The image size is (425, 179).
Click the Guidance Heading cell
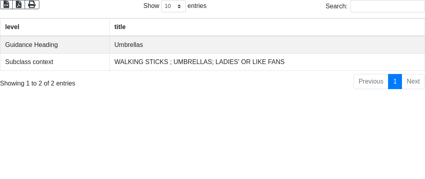coord(31,45)
